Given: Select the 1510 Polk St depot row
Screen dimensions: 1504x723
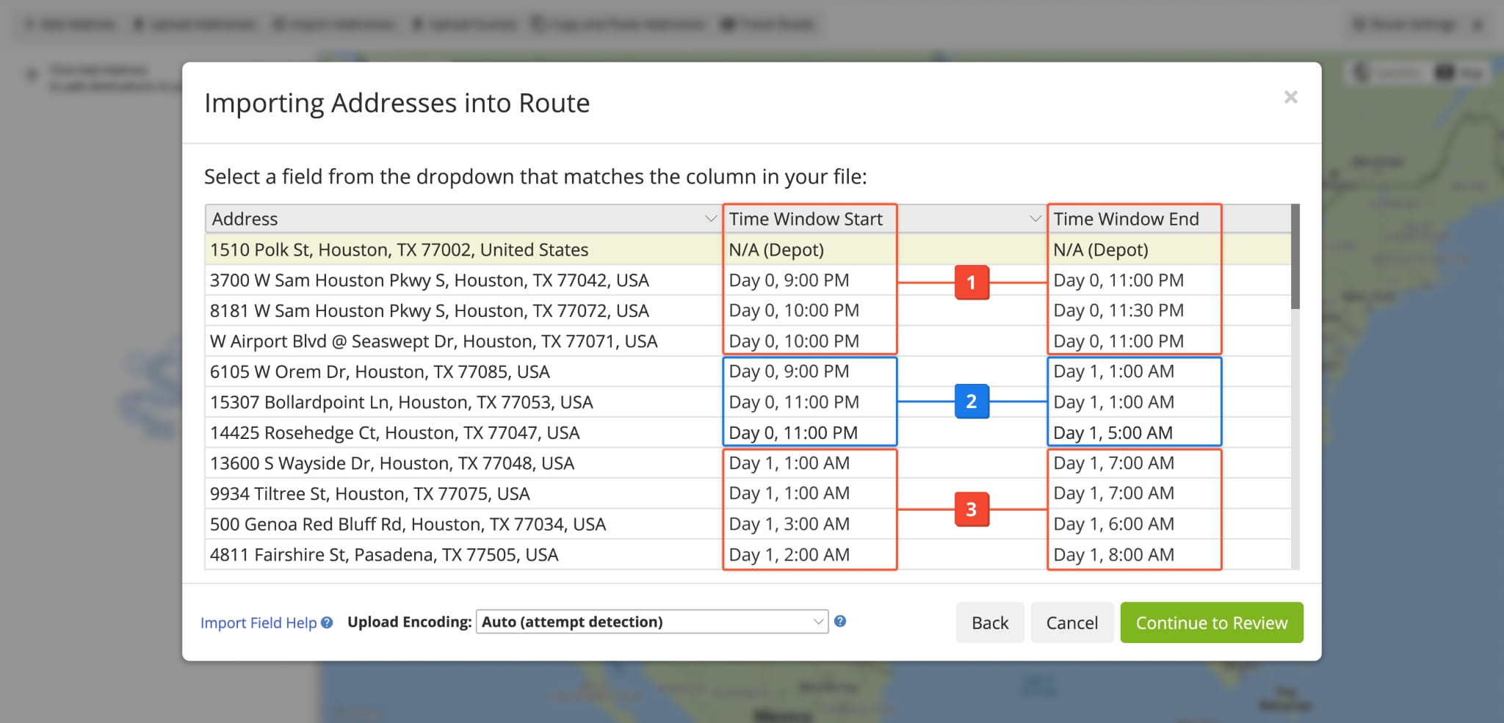Looking at the screenshot, I should pyautogui.click(x=399, y=250).
